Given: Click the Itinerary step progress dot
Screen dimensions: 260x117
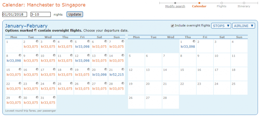Looking at the screenshot, I should [244, 3].
